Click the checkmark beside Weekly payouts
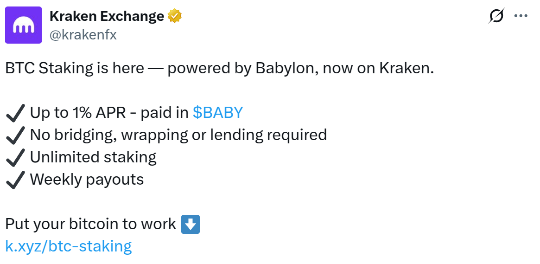The width and height of the screenshot is (540, 264). (x=15, y=180)
